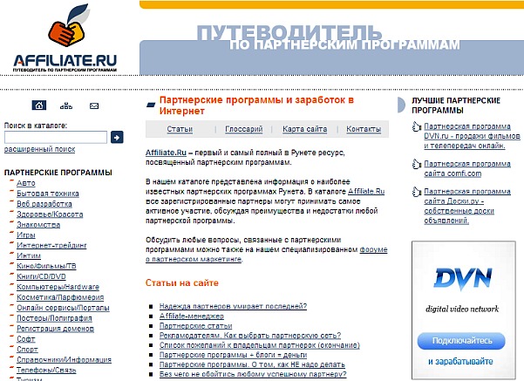Submit catalog search arrow button
The width and height of the screenshot is (524, 381).
(x=117, y=137)
